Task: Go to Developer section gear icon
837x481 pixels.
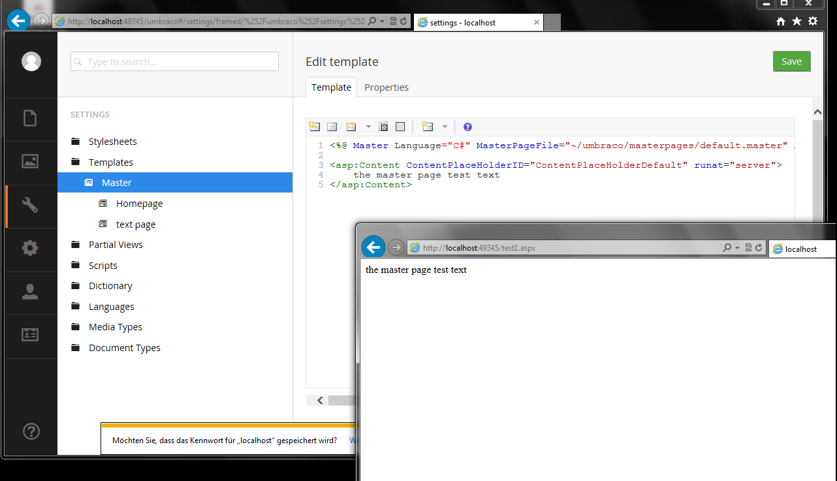Action: point(30,248)
